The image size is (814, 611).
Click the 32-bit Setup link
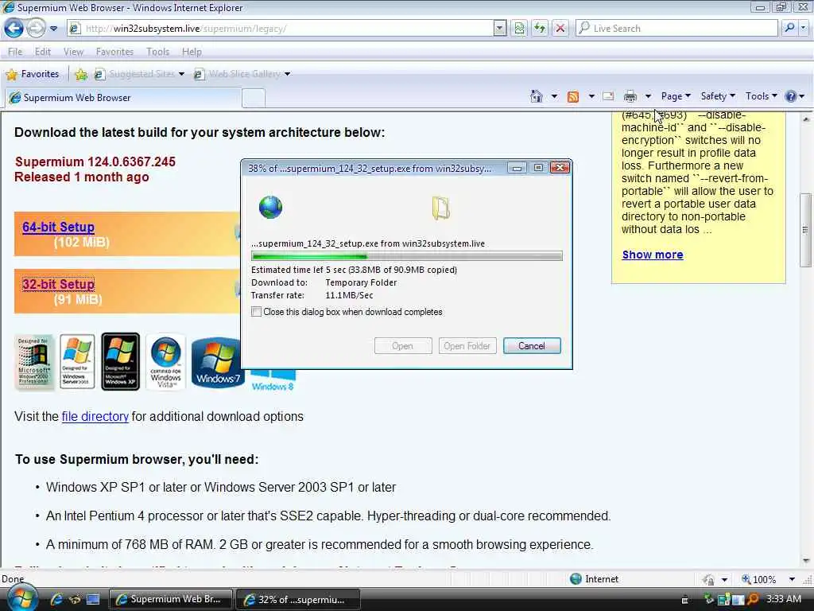point(58,284)
